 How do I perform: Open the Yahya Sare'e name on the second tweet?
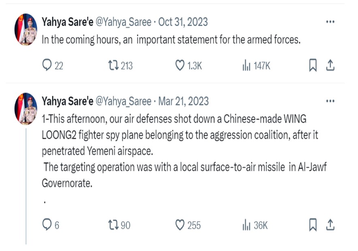[x=68, y=101]
